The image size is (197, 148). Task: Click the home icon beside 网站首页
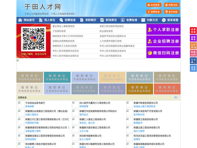pyautogui.click(x=20, y=20)
